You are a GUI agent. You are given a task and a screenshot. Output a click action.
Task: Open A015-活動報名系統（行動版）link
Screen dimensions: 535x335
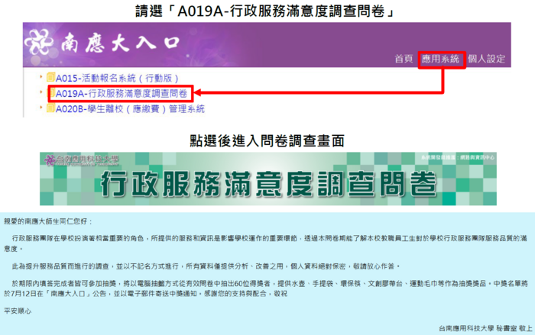click(117, 79)
